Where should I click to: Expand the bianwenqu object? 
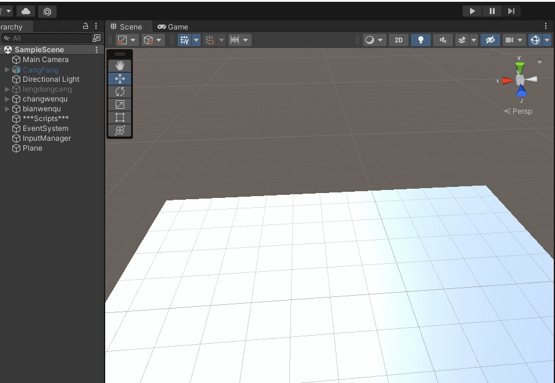click(7, 109)
